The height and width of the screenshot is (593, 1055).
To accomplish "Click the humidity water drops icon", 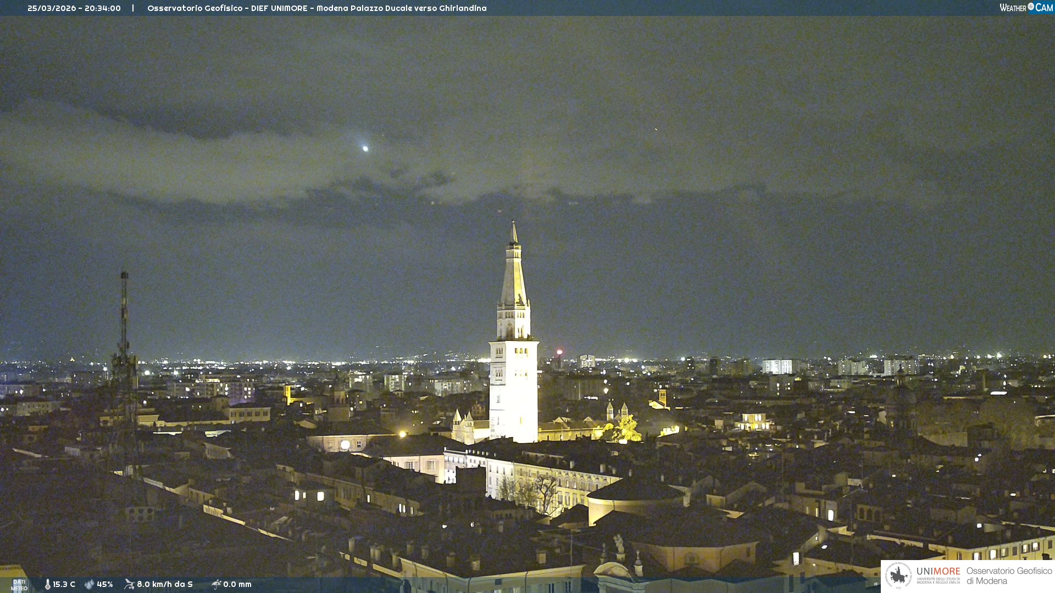I will pos(89,584).
